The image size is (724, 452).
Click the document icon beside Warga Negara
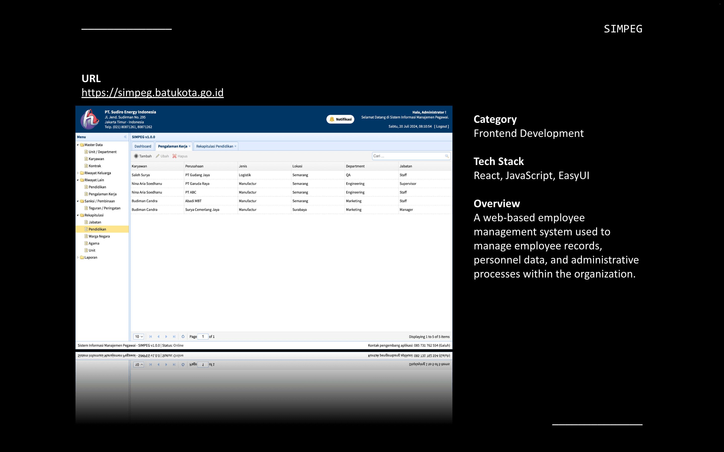click(86, 236)
